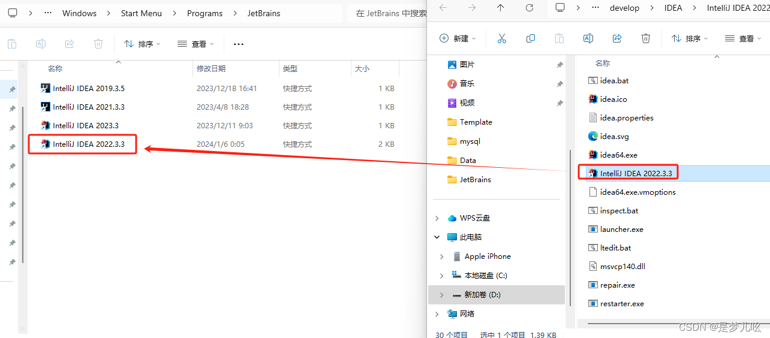770x338 pixels.
Task: Open 排序 sort dropdown in left window
Action: tap(142, 44)
